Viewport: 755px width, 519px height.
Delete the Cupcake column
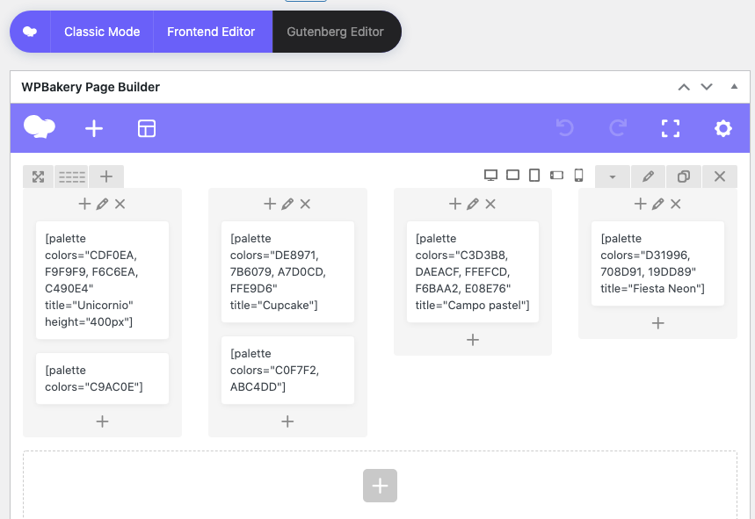[x=305, y=204]
